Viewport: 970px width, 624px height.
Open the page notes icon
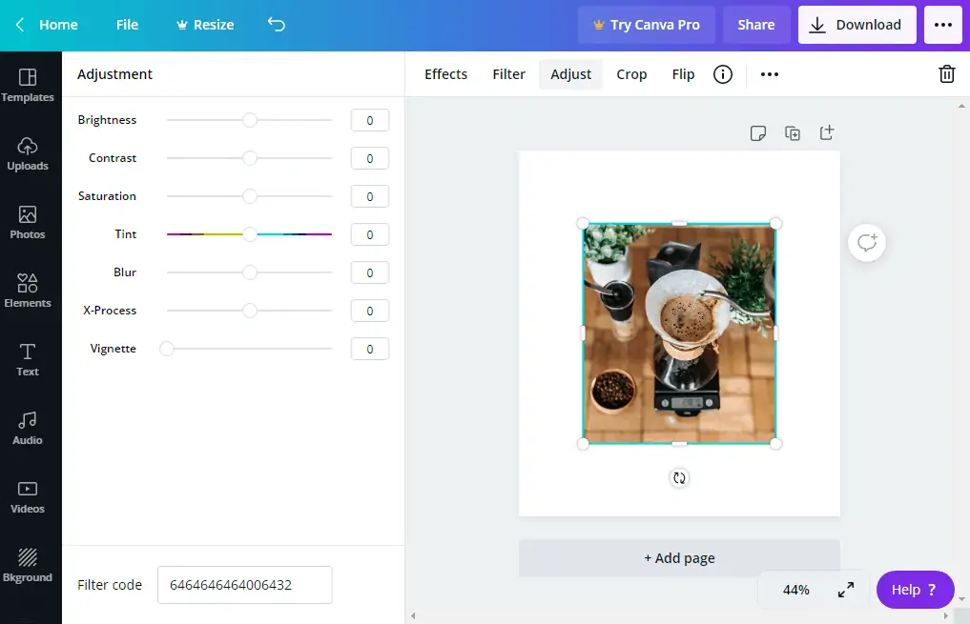758,133
